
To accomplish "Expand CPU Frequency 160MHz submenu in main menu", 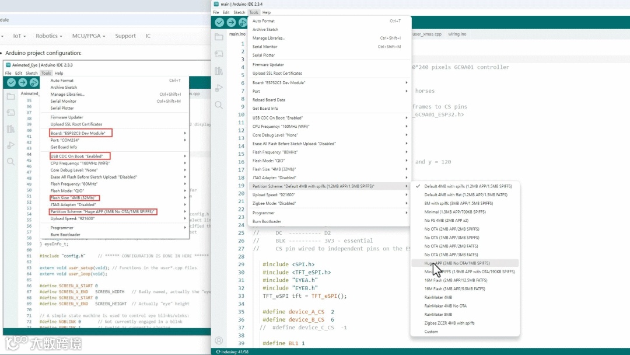I will pos(330,127).
